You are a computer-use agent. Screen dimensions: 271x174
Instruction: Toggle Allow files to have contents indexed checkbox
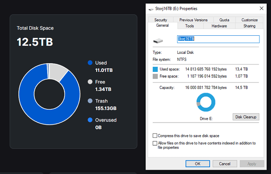155,143
